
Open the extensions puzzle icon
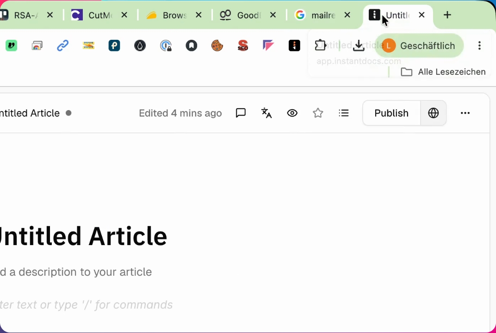321,45
